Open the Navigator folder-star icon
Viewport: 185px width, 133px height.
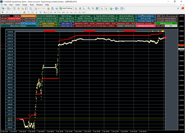[22, 8]
